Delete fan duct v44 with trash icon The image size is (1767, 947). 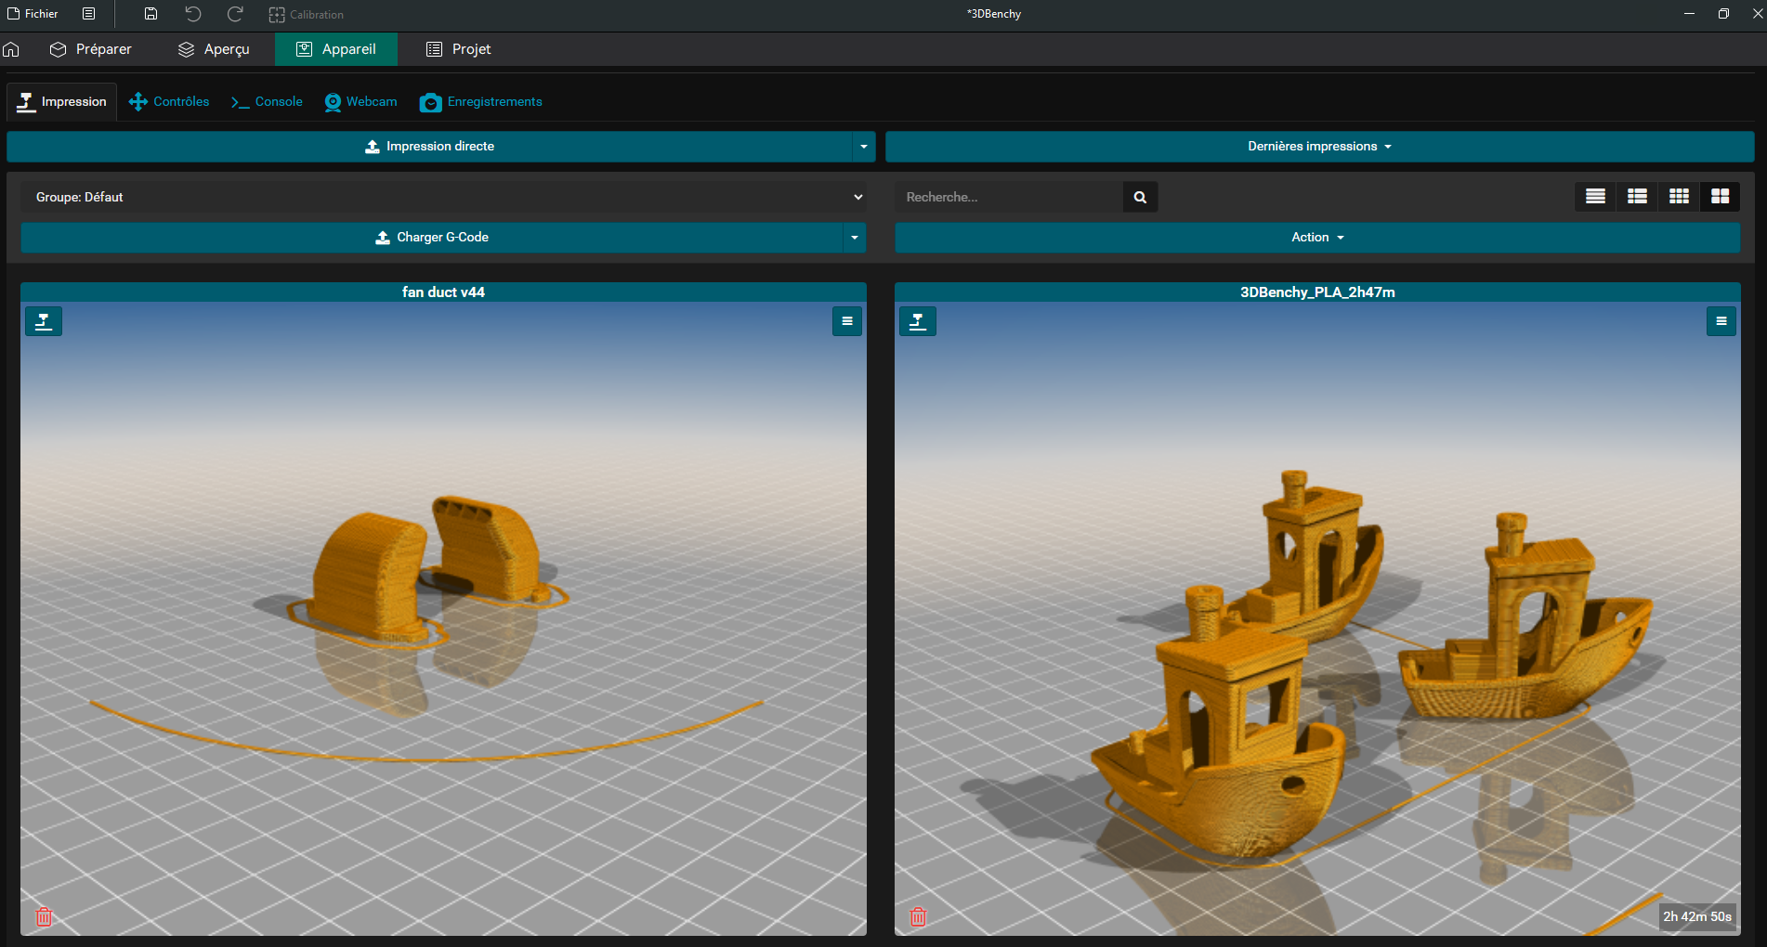(x=44, y=917)
